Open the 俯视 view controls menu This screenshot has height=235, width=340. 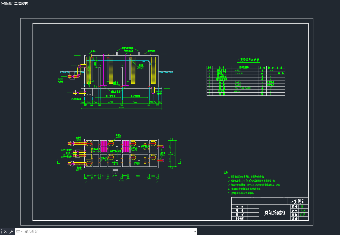click(9, 3)
